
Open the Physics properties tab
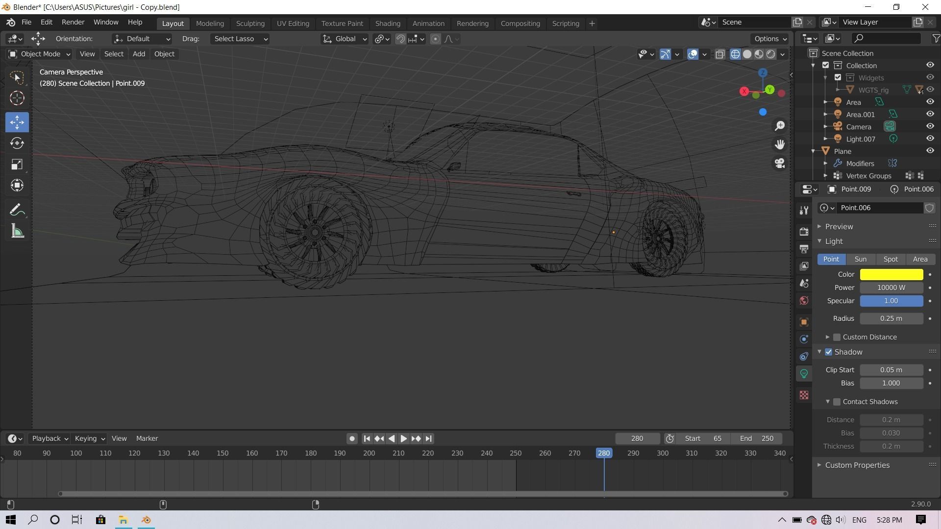click(x=804, y=339)
